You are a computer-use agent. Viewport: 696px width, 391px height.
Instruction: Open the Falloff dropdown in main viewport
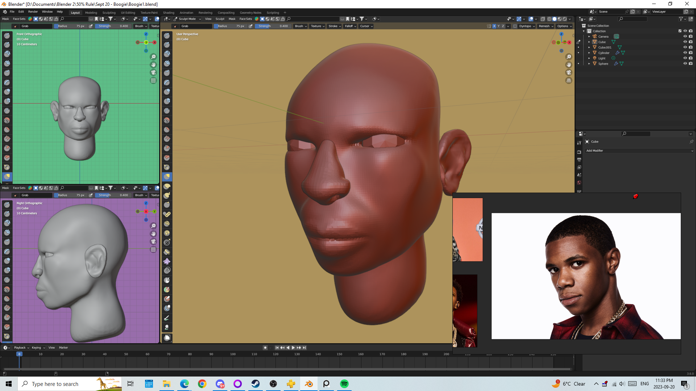pos(350,26)
